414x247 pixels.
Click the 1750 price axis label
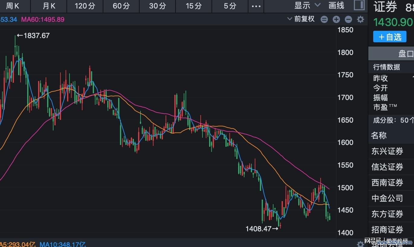pyautogui.click(x=345, y=75)
